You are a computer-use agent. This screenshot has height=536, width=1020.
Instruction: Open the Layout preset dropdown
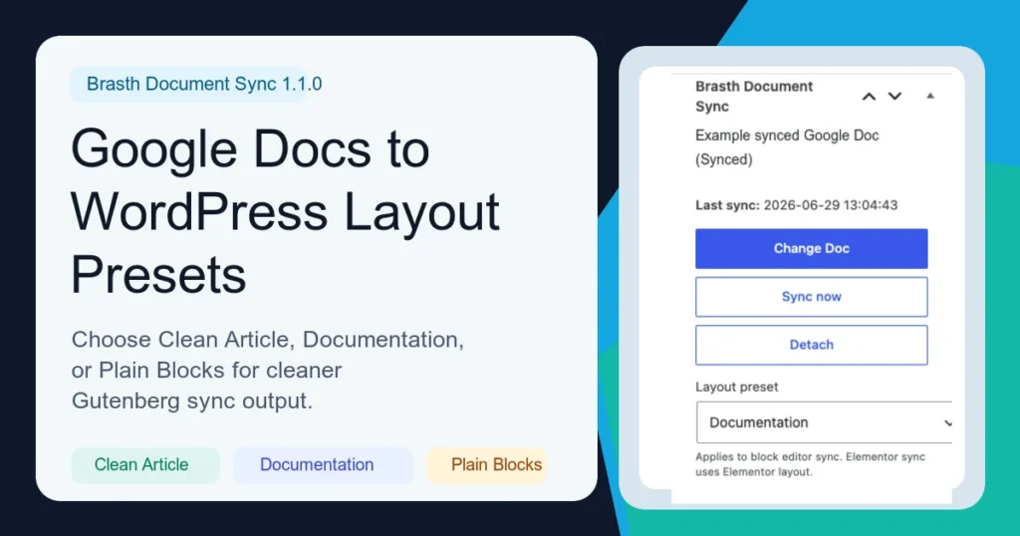click(824, 422)
